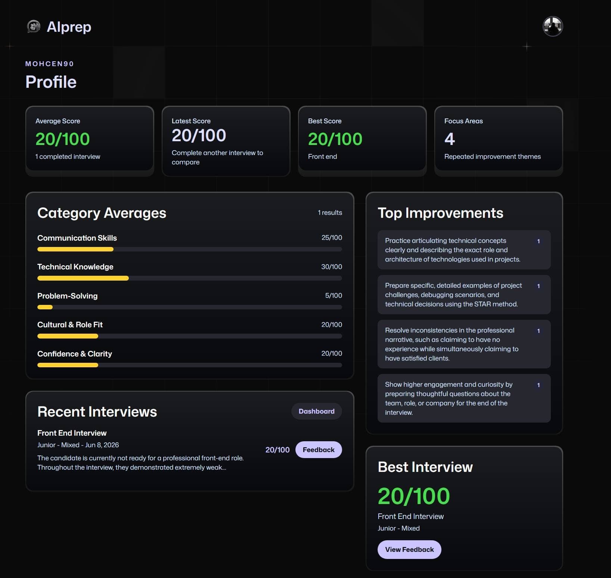Click the '25/100' Communication Skills score

[x=332, y=237]
